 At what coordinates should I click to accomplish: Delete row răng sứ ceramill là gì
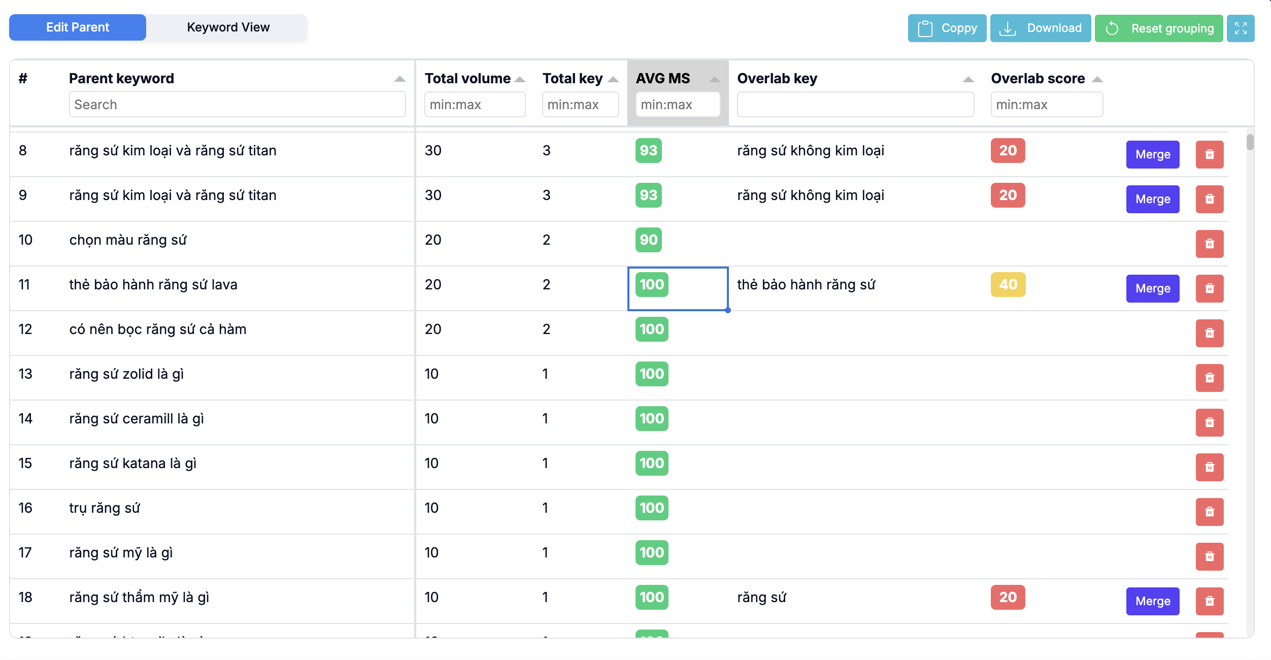pos(1209,422)
